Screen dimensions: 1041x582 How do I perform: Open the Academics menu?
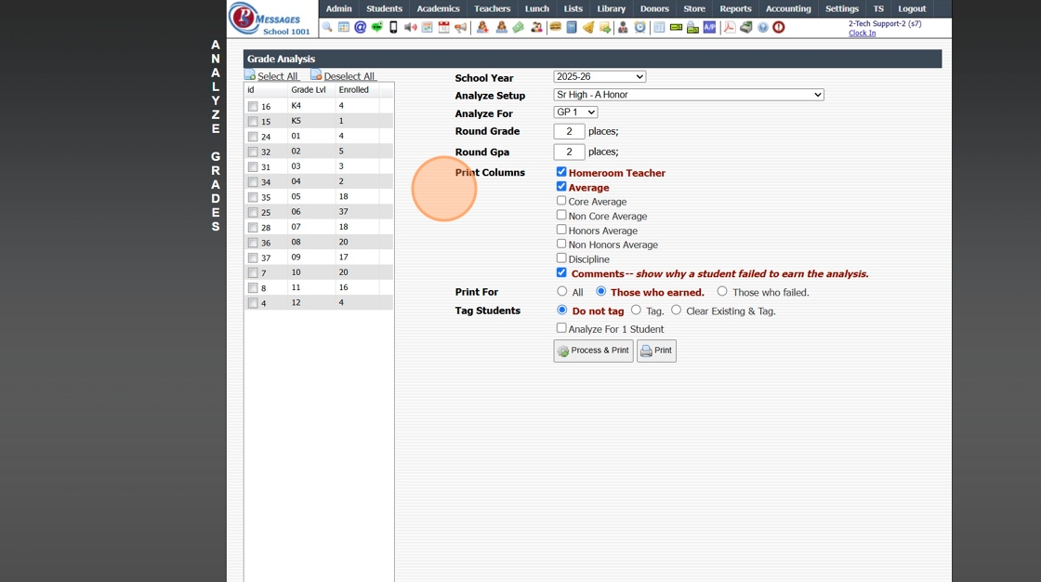coord(438,8)
